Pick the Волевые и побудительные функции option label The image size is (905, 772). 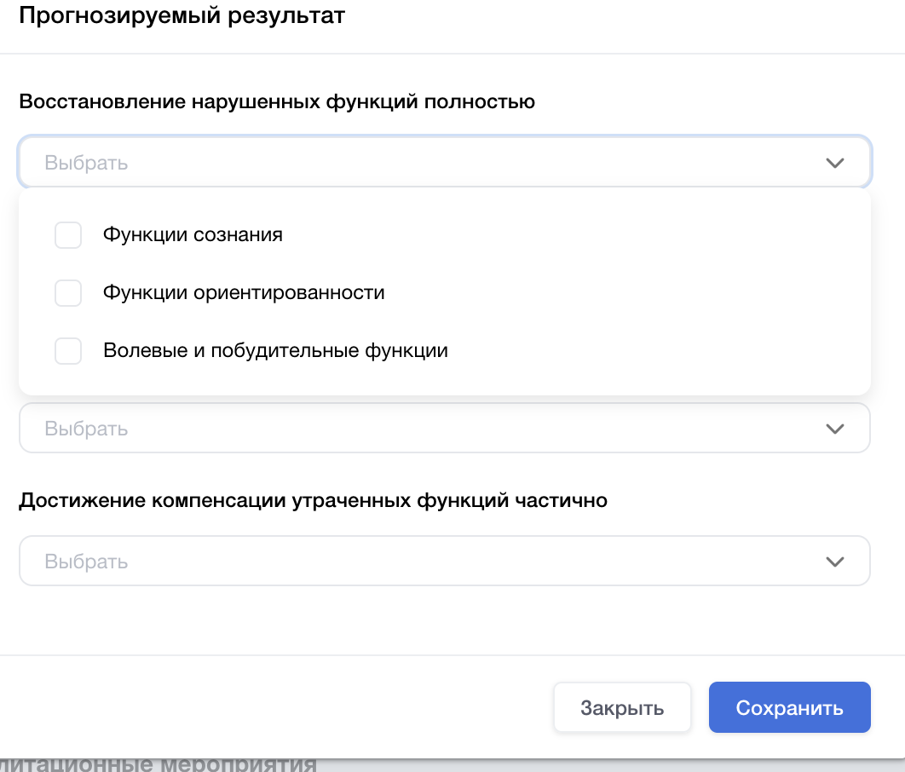click(275, 351)
